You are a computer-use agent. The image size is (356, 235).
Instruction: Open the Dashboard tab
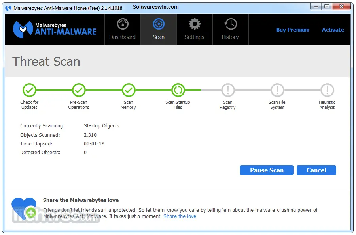click(123, 30)
